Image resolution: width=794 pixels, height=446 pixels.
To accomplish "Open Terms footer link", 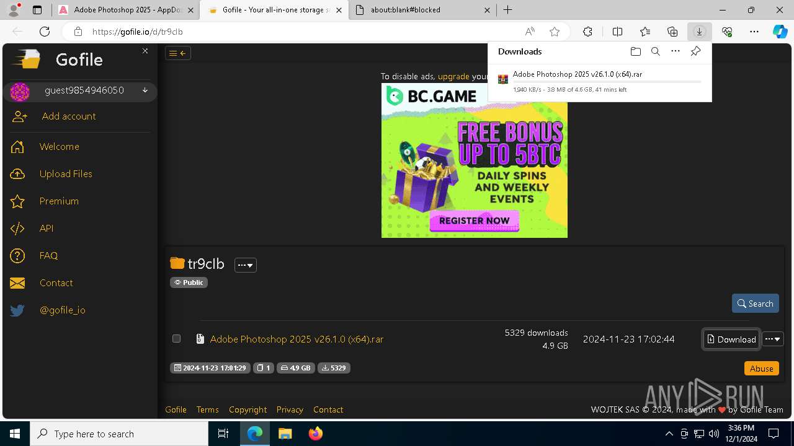I will click(x=207, y=409).
